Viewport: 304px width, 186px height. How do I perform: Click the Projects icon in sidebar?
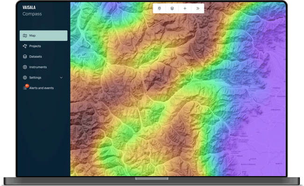tap(25, 46)
